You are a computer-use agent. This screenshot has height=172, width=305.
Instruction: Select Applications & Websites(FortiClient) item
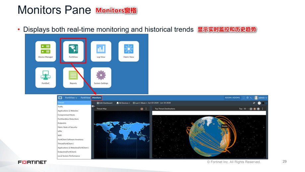pos(74,148)
